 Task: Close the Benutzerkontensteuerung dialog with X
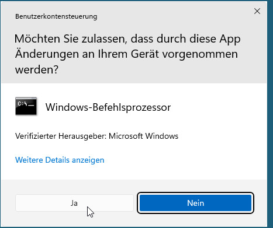(x=257, y=11)
